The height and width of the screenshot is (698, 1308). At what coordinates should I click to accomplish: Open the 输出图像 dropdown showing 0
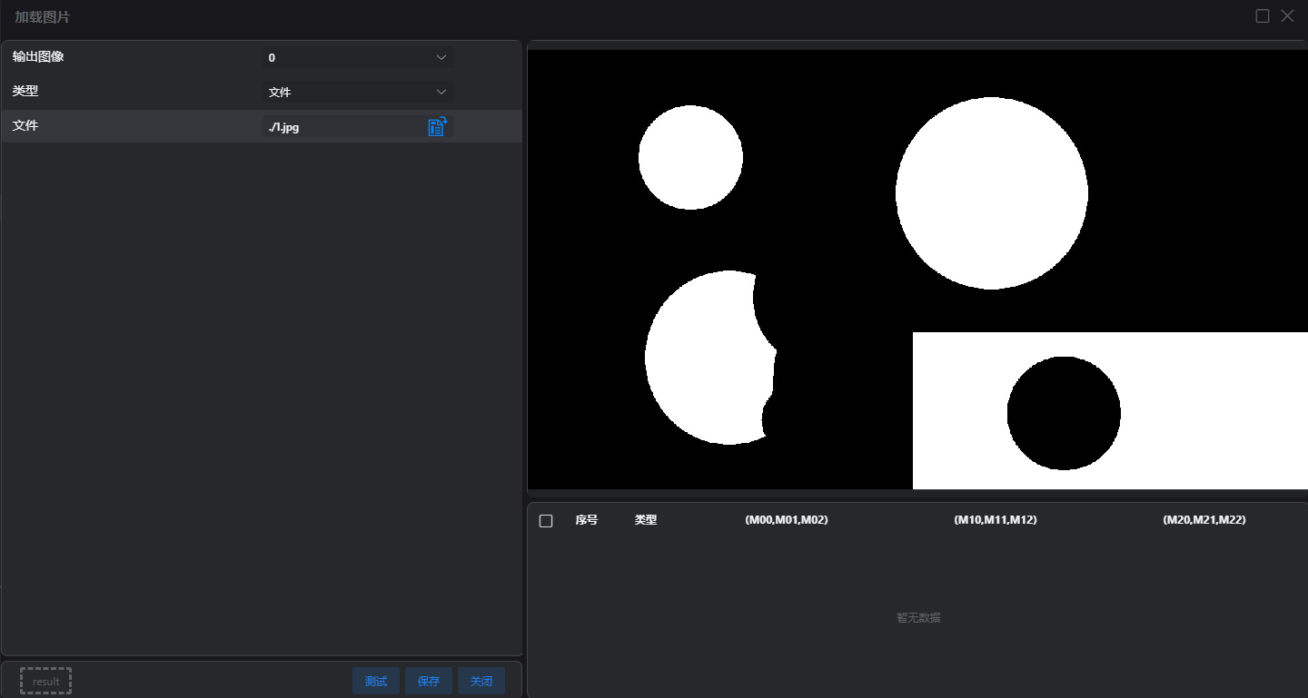(x=358, y=57)
